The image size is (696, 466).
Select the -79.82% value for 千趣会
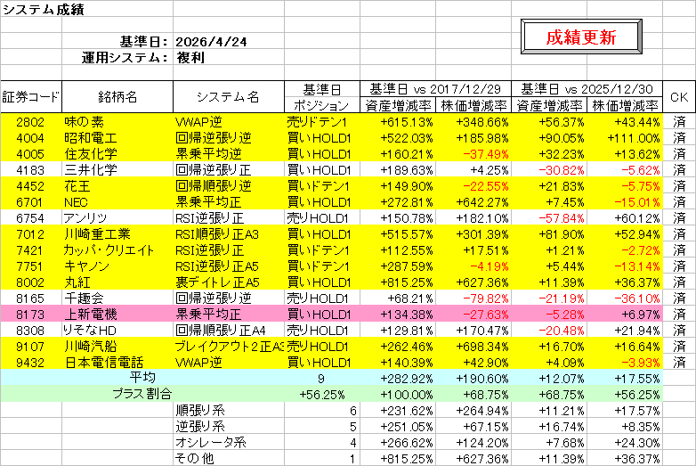[x=473, y=298]
